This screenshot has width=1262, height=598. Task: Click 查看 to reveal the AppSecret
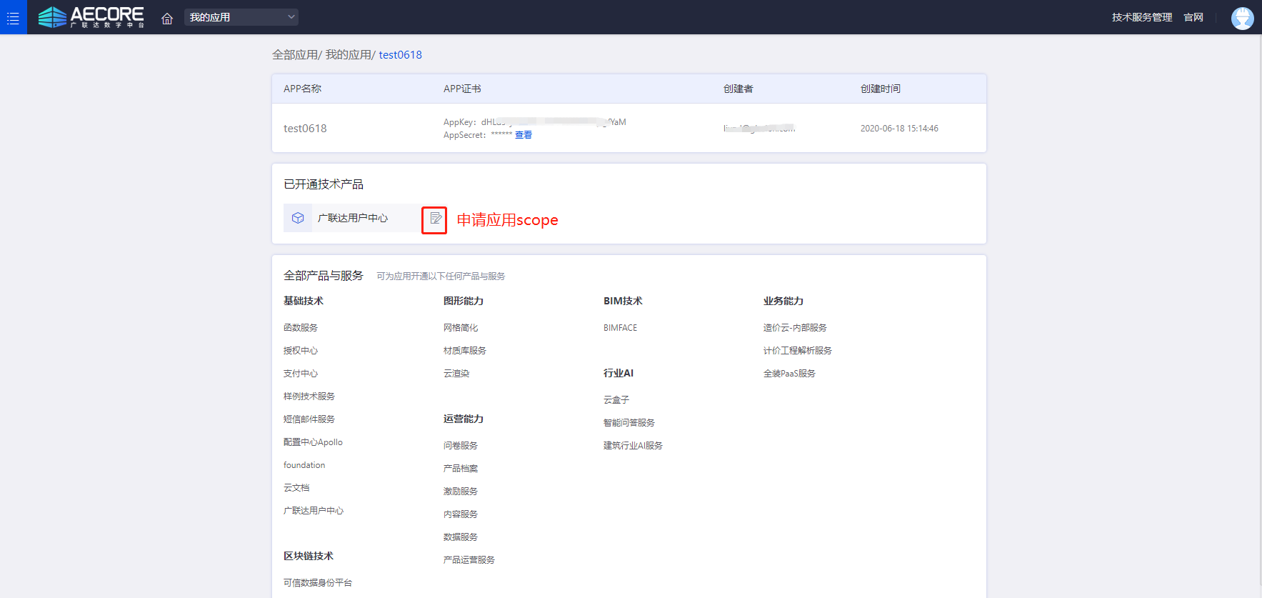click(524, 135)
